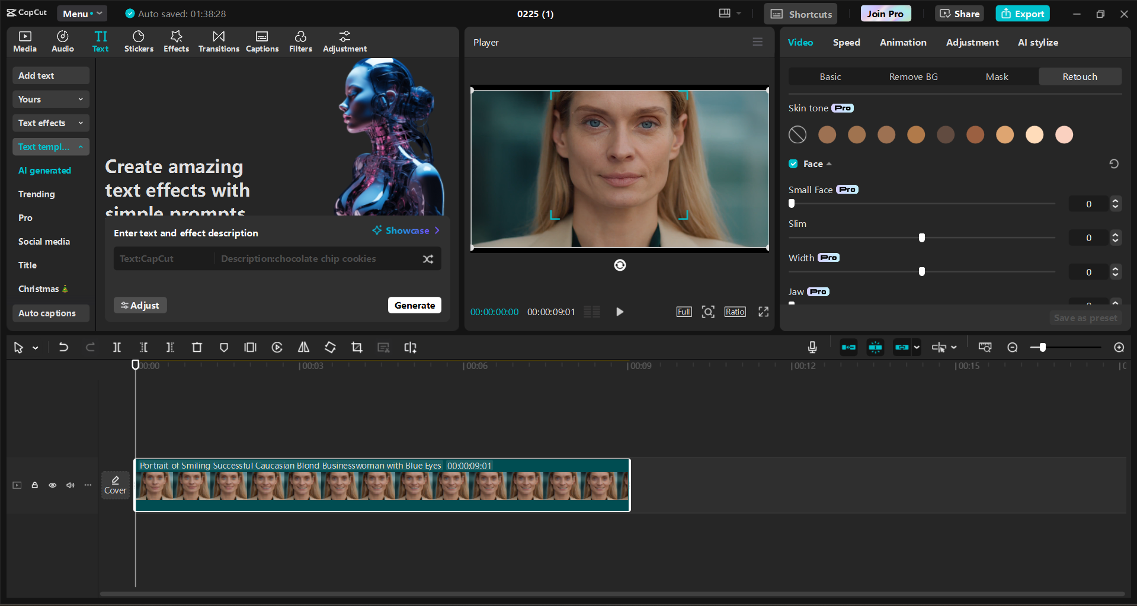Click the delete trash icon in toolbar
1137x606 pixels.
[x=197, y=348]
